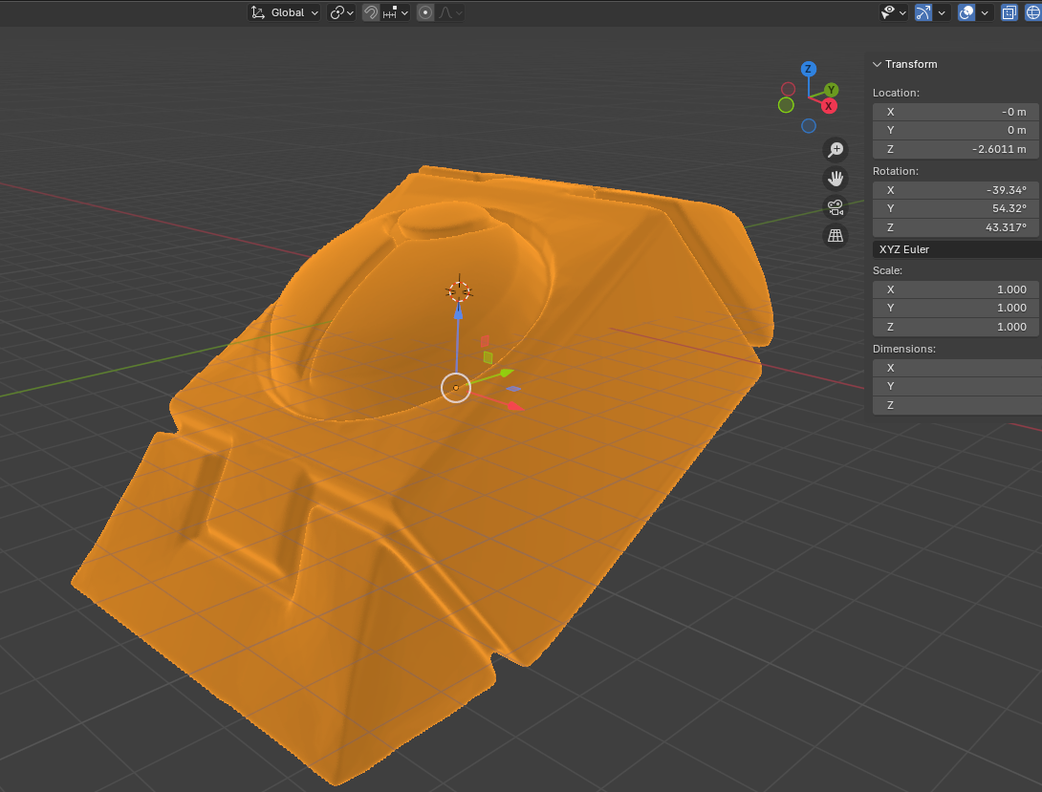1042x792 pixels.
Task: Click the positive Y axis on the gizmo
Action: (831, 90)
